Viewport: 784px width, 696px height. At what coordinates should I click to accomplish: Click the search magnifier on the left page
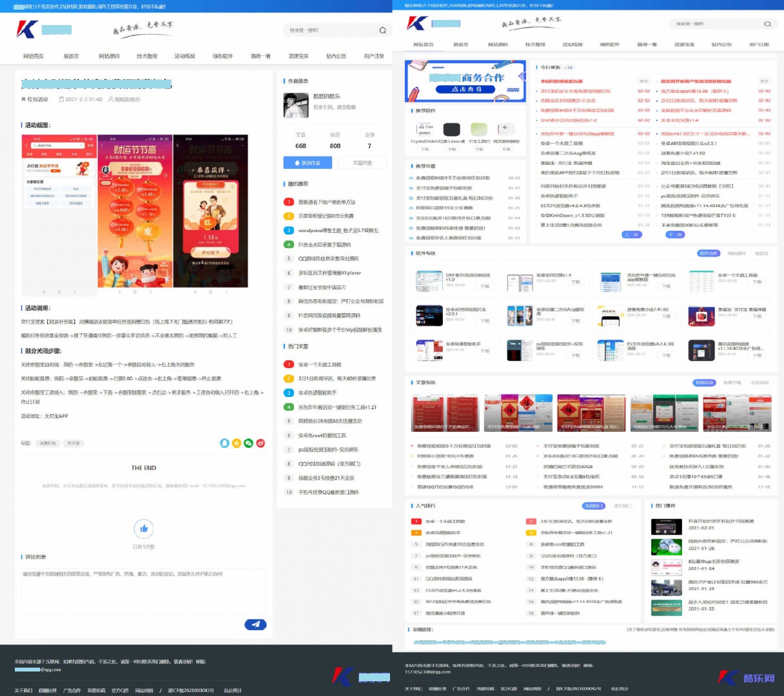pos(382,30)
